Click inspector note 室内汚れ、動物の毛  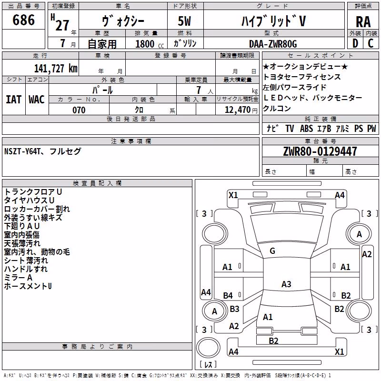point(37,252)
